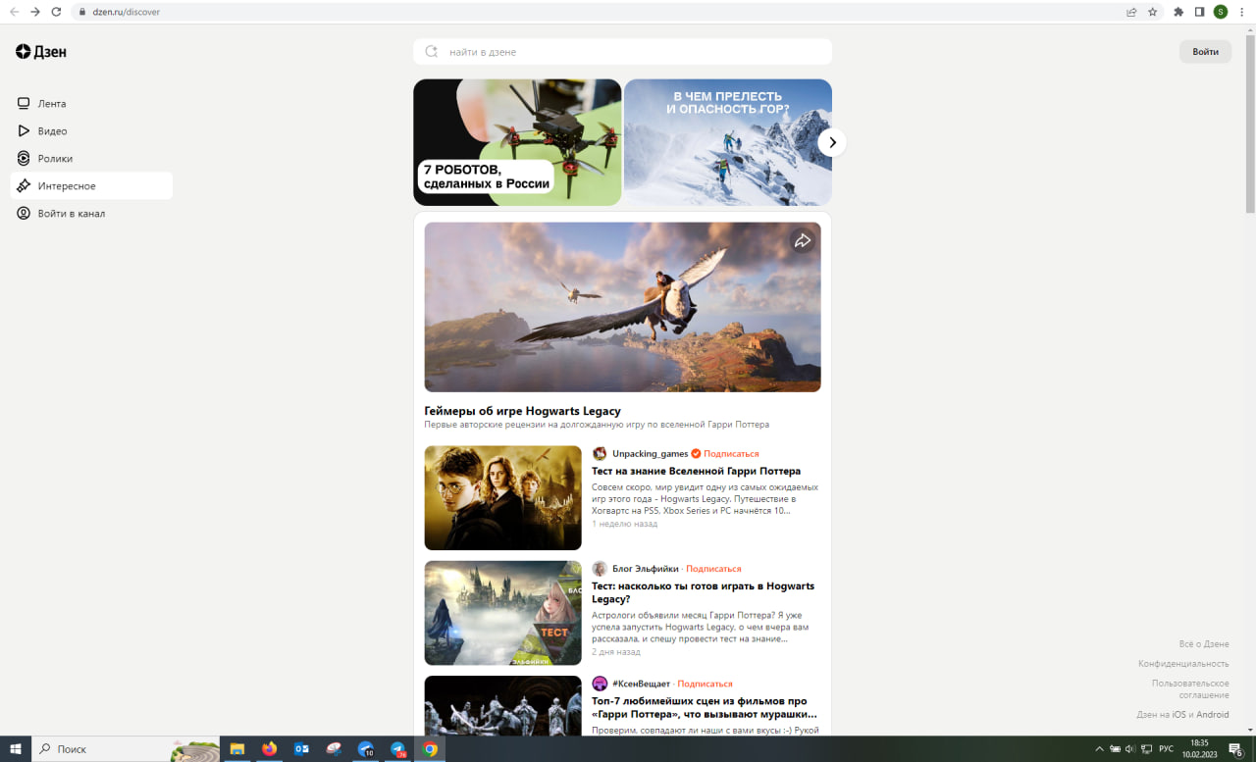Open the Chrome three-dot menu
Screen dimensions: 1256x762
pyautogui.click(x=1242, y=12)
